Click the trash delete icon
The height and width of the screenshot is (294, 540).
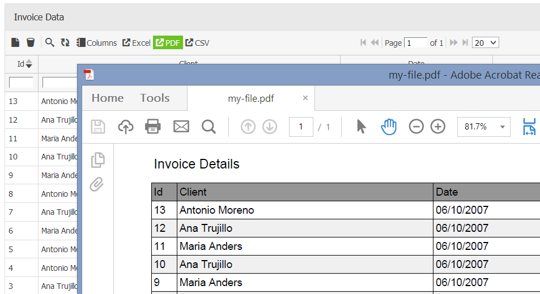31,42
